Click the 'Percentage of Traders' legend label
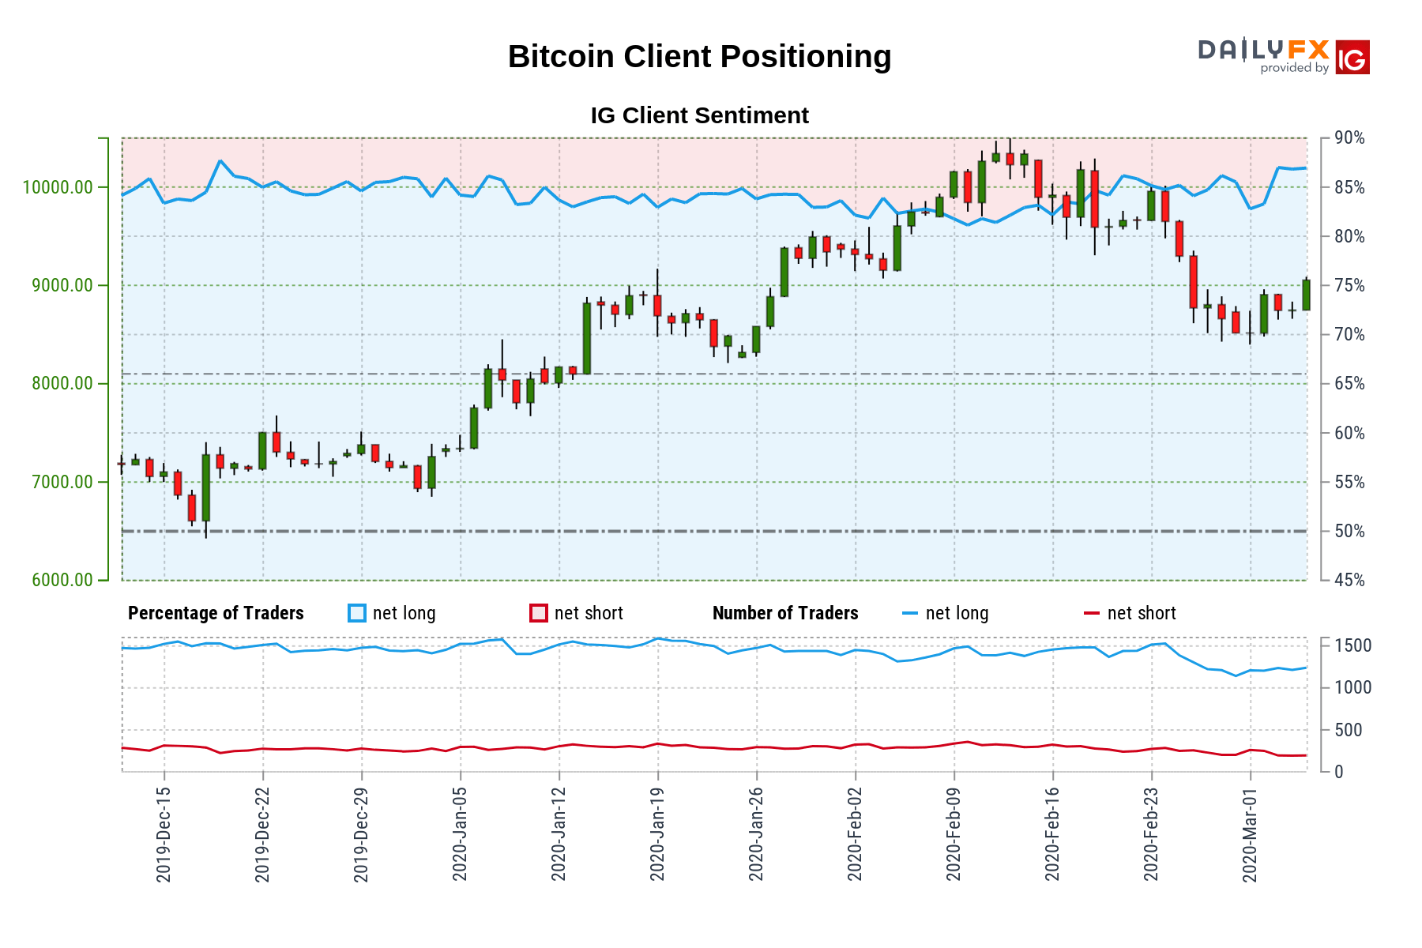 click(216, 613)
